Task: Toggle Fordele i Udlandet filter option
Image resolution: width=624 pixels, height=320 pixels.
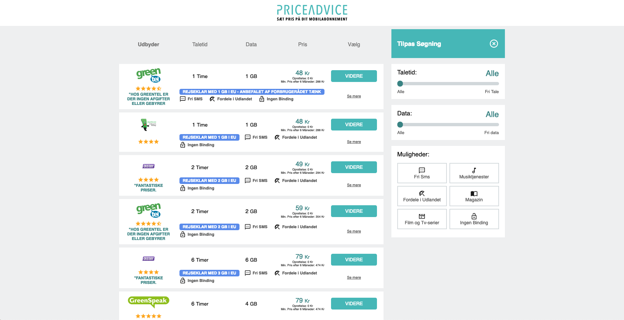Action: pyautogui.click(x=422, y=196)
